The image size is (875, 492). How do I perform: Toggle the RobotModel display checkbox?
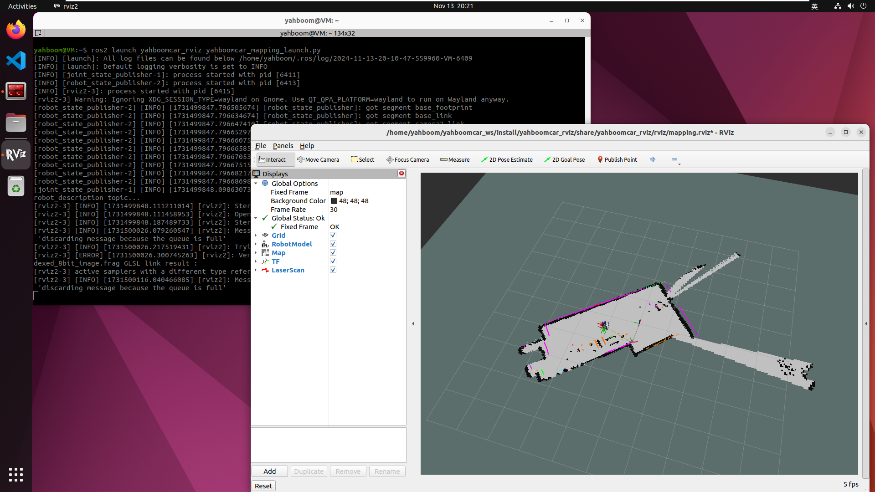coord(333,244)
